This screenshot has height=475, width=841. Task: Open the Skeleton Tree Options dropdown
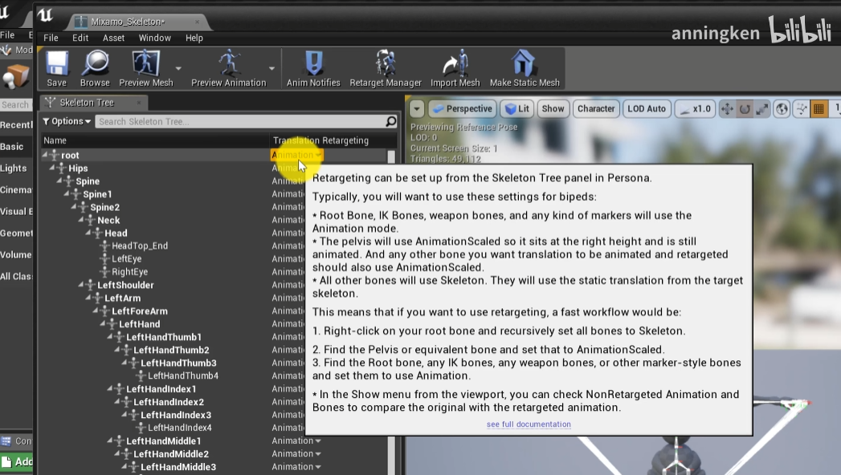pyautogui.click(x=67, y=122)
